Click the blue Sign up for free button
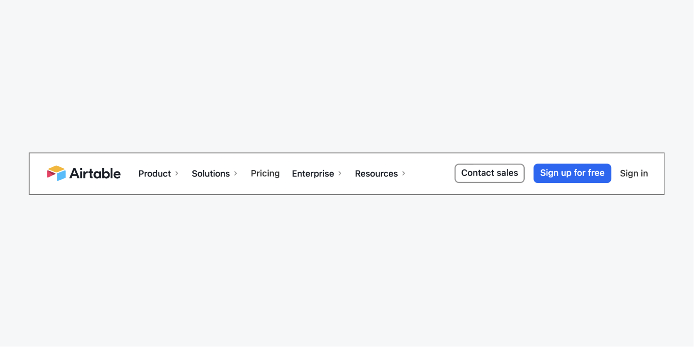This screenshot has width=694, height=347. click(572, 173)
